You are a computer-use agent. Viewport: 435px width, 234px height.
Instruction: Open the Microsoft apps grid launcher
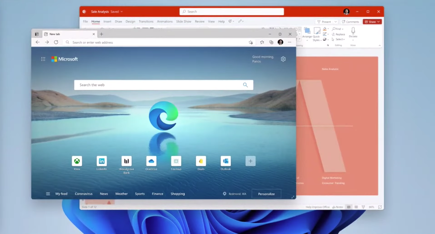(x=43, y=59)
